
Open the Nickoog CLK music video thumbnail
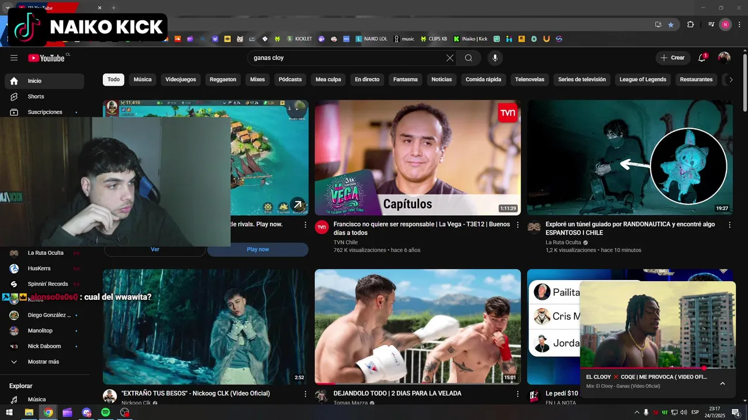[x=206, y=327]
